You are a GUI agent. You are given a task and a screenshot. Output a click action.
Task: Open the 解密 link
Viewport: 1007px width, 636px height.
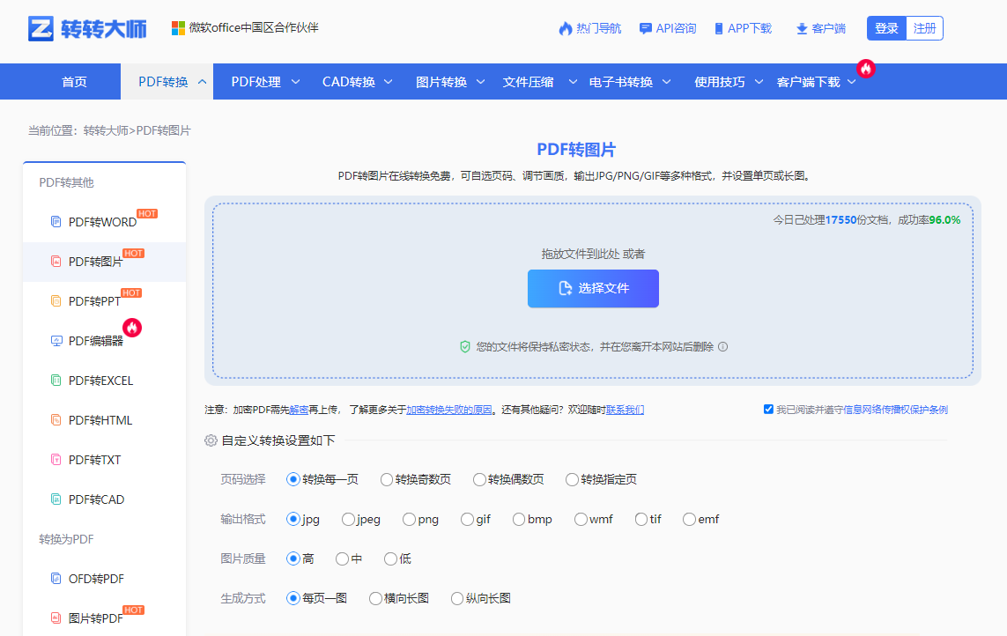299,410
